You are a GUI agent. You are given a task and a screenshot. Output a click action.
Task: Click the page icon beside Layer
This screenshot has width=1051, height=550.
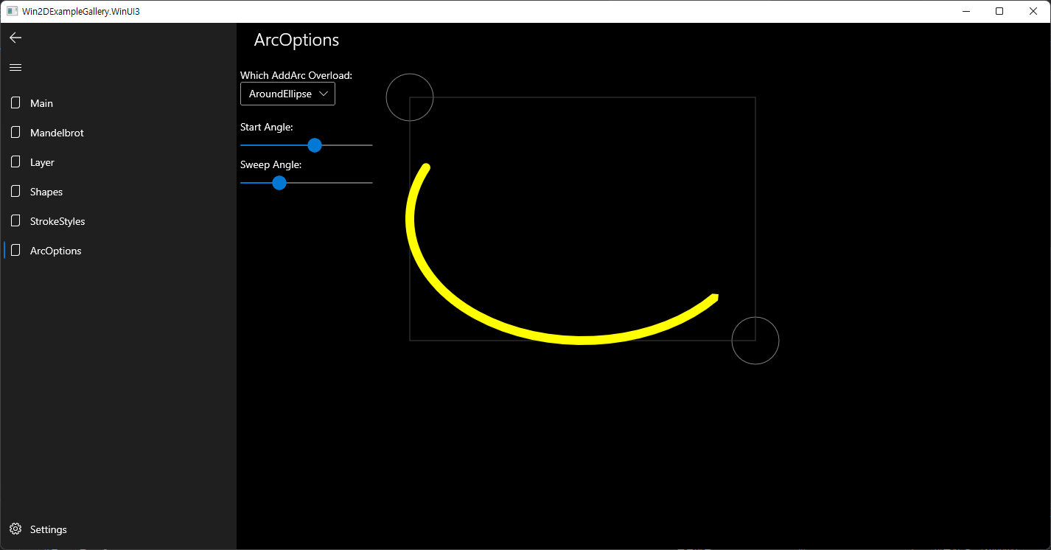click(x=15, y=162)
